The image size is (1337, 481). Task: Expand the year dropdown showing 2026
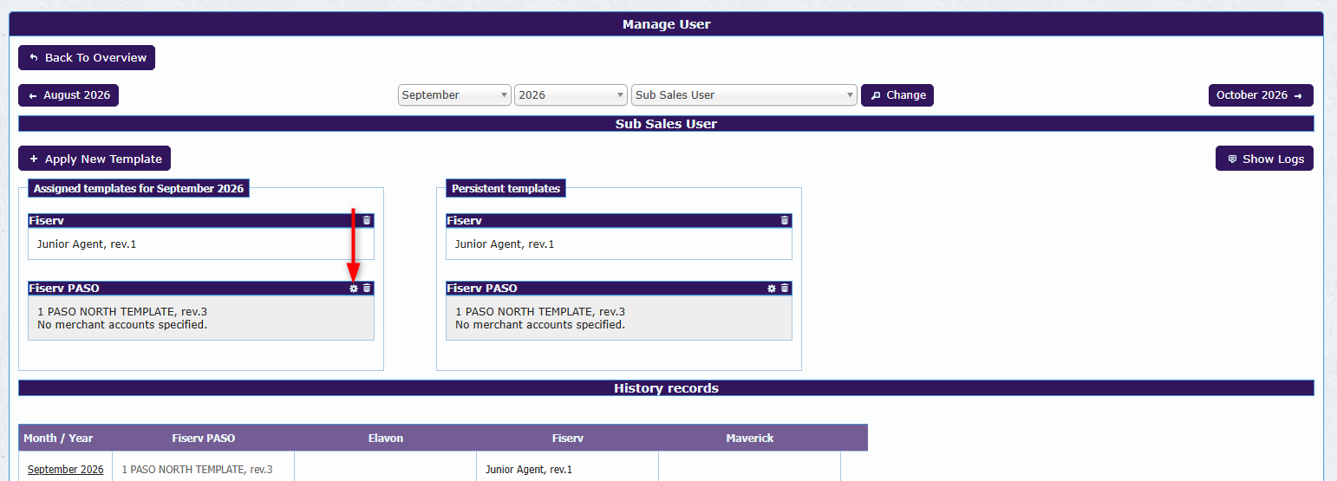[x=571, y=95]
